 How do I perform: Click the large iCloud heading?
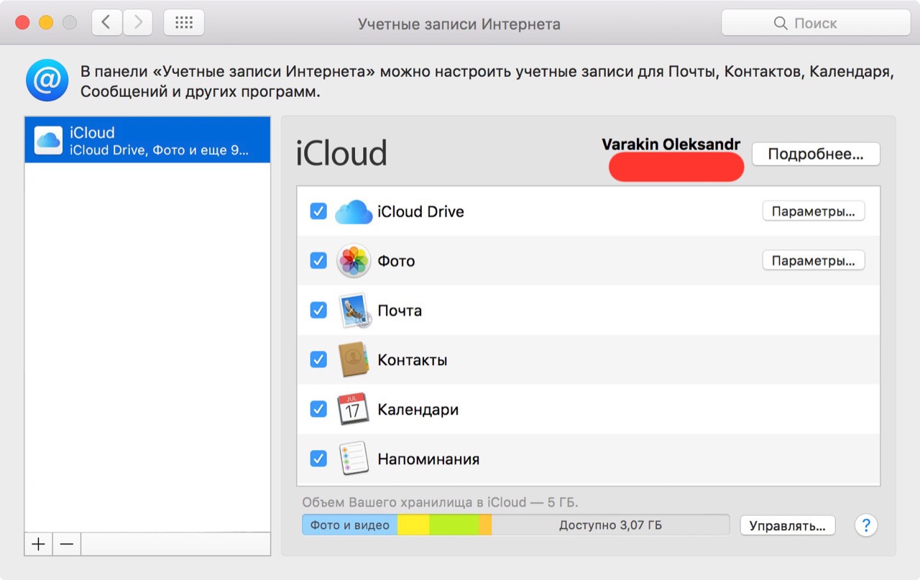341,153
